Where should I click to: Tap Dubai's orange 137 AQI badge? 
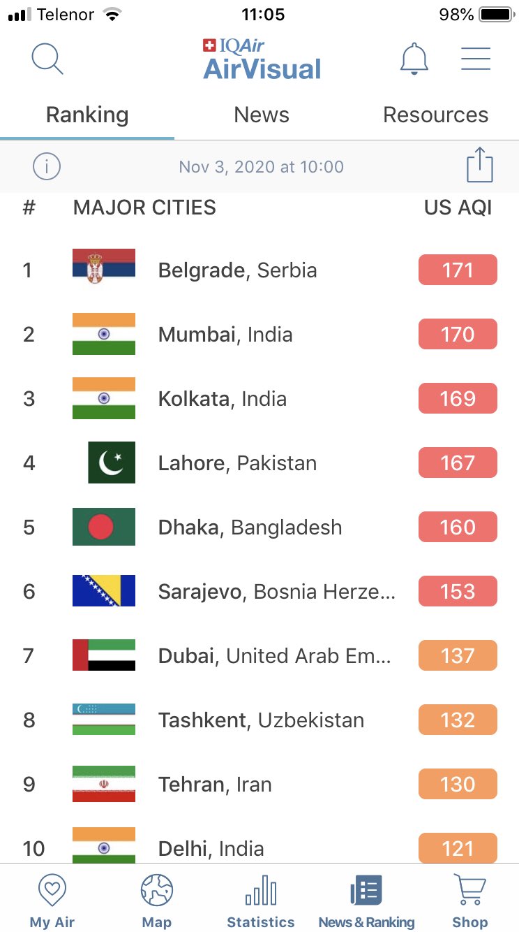coord(458,656)
